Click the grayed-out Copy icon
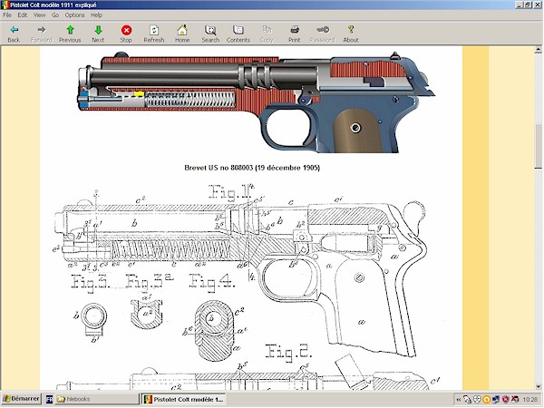 click(x=267, y=34)
